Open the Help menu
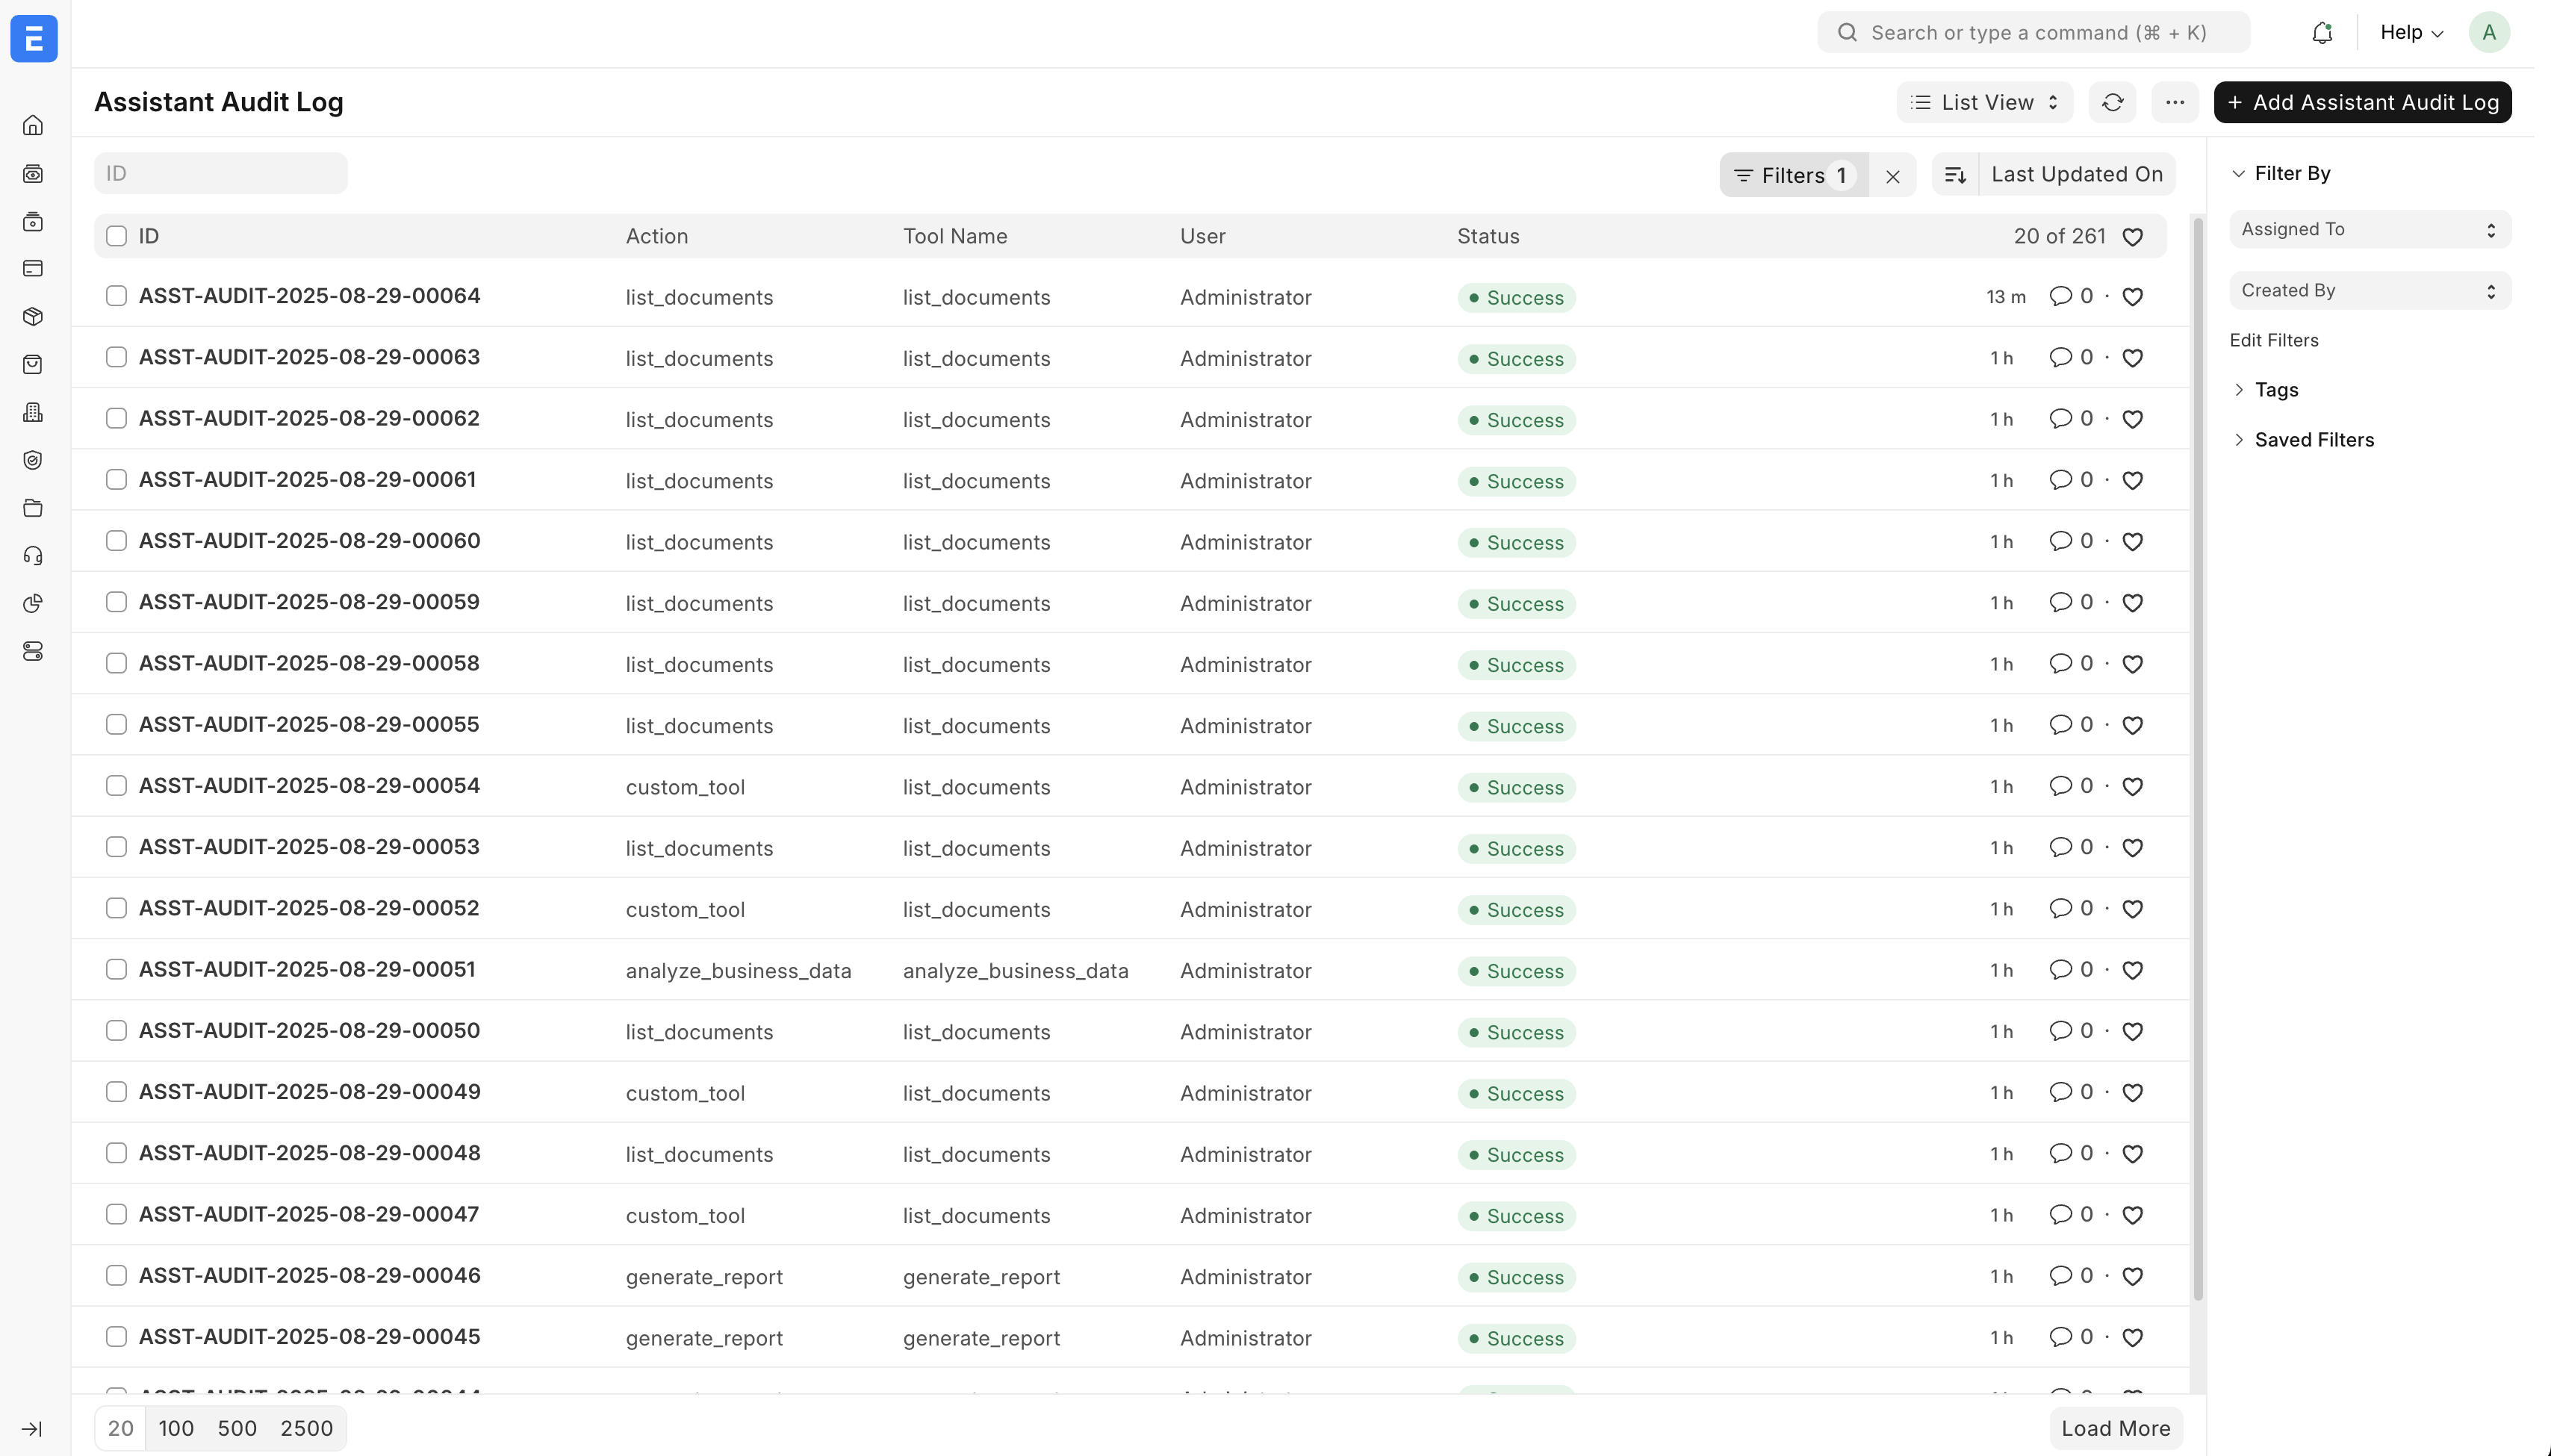Viewport: 2551px width, 1456px height. 2410,32
